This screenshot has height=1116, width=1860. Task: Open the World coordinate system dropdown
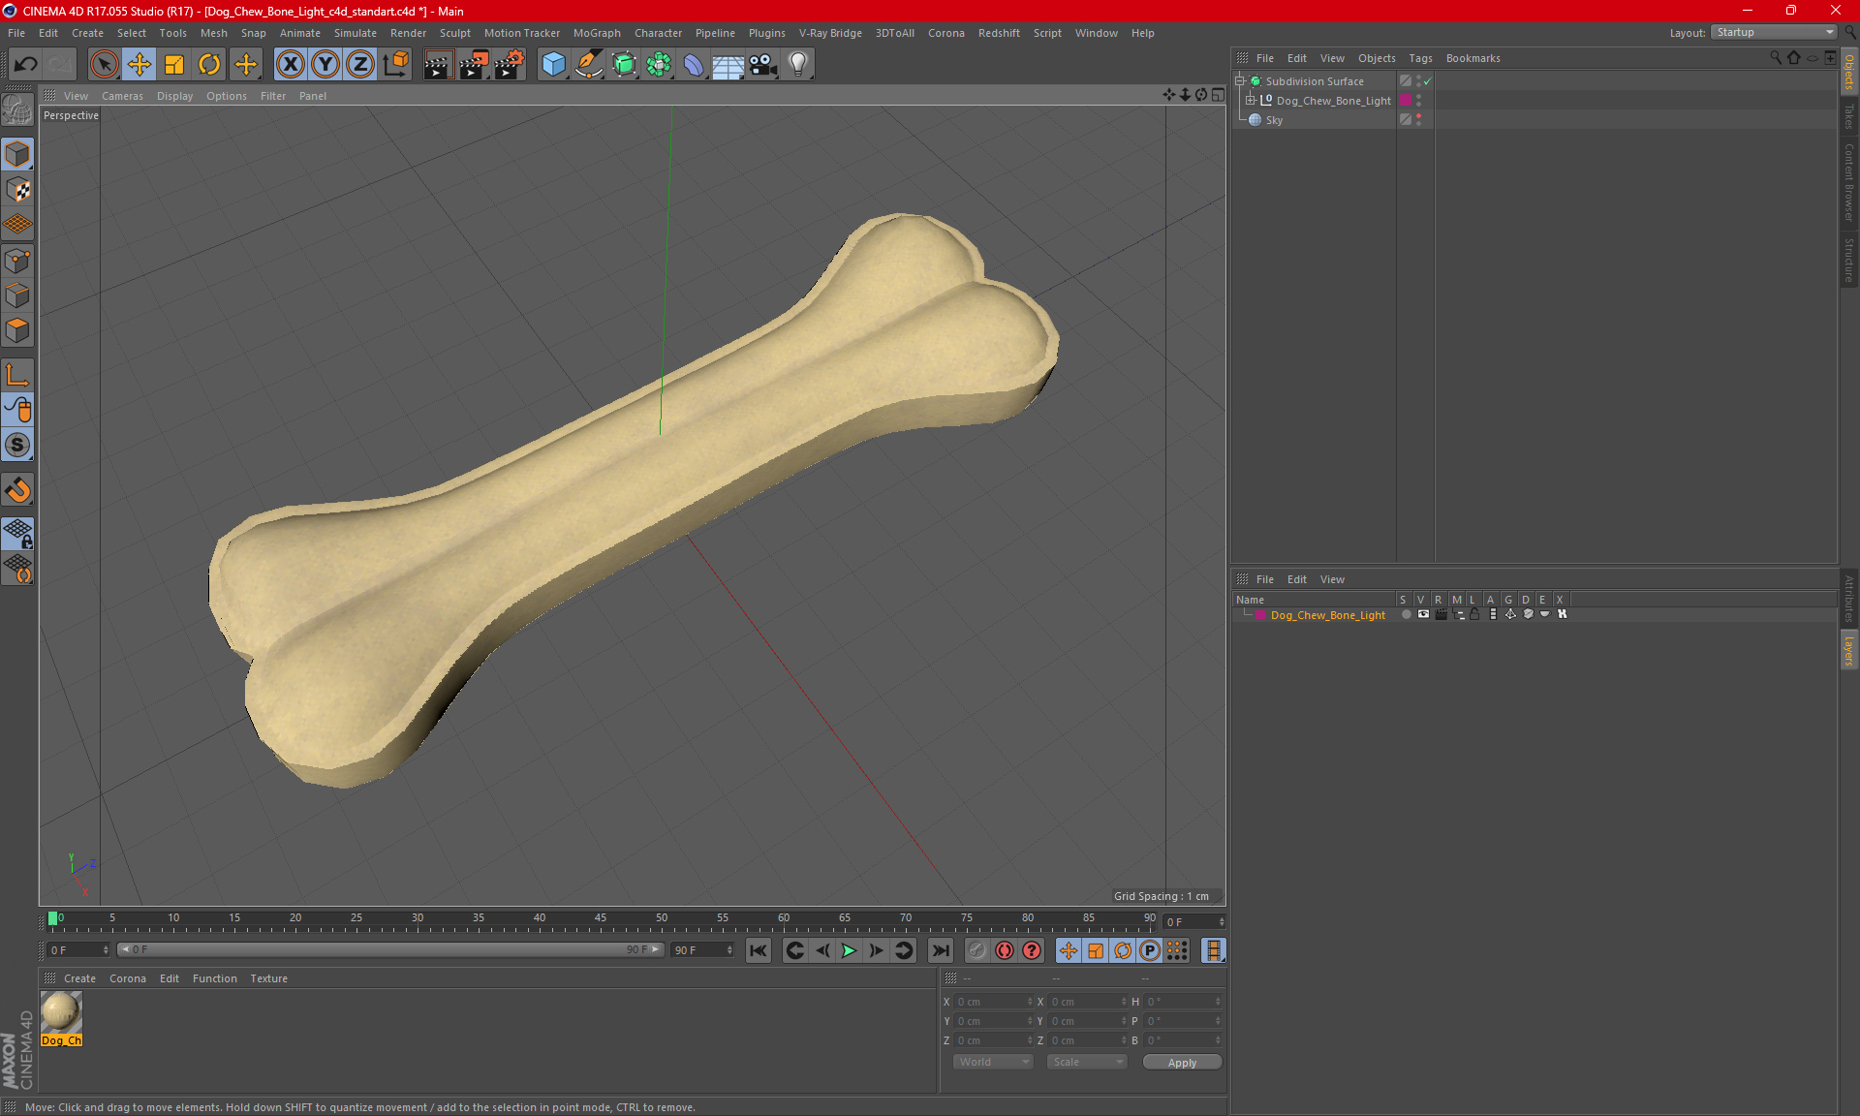(x=993, y=1062)
